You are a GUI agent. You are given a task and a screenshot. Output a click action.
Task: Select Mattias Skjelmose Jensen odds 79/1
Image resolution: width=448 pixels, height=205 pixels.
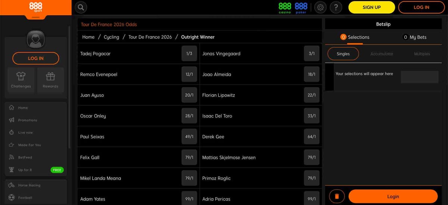click(x=312, y=157)
